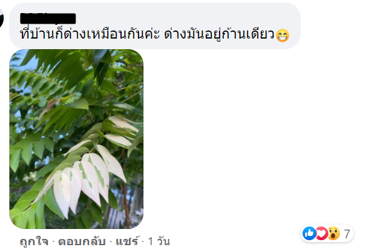
Task: Share the comment using แชร์
Action: click(x=127, y=241)
